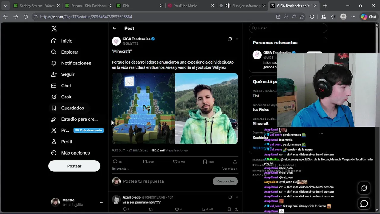Open Seguir in the sidebar

63,74
